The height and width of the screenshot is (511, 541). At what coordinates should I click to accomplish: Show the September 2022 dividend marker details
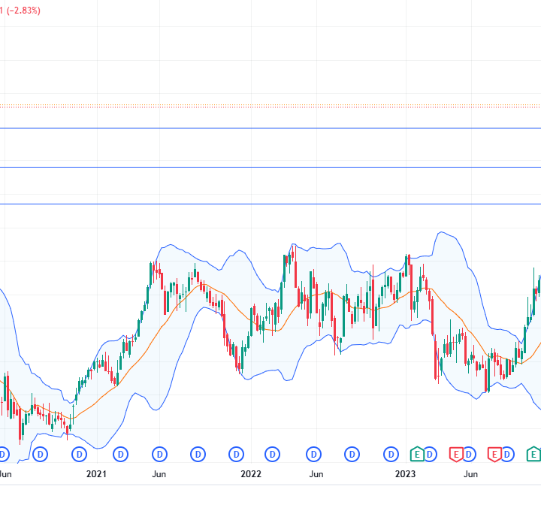tap(352, 455)
